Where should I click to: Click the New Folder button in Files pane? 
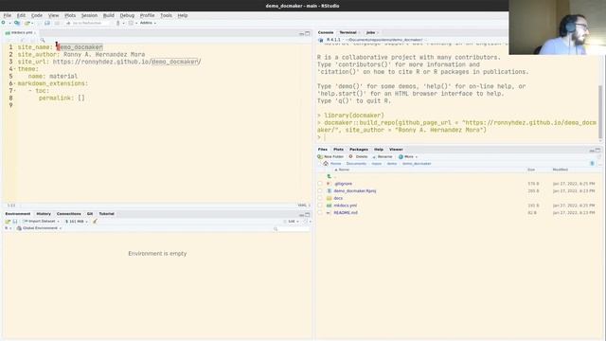330,157
